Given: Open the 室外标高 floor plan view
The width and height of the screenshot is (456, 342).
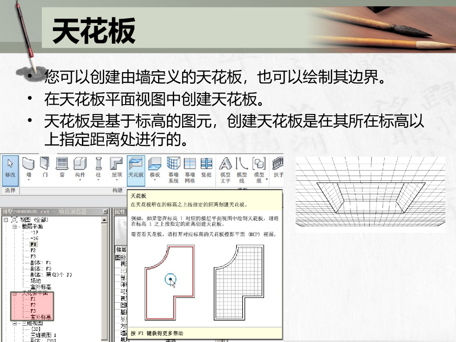Looking at the screenshot, I should pyautogui.click(x=41, y=287).
